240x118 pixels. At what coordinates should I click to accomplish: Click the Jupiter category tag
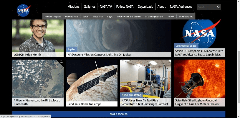pos(72,49)
